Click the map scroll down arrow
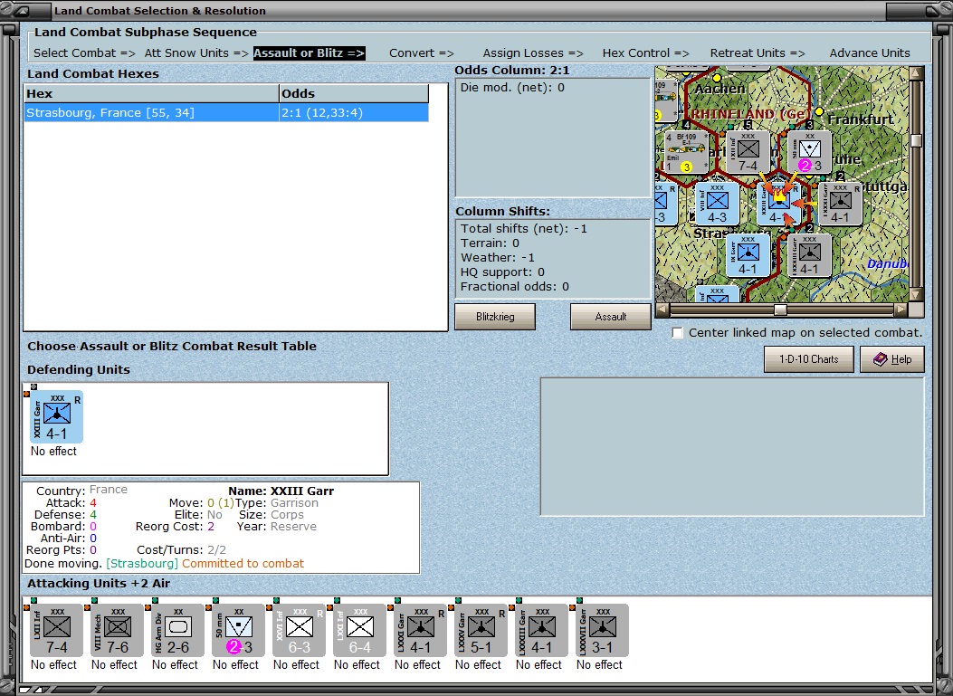The height and width of the screenshot is (696, 953). (x=916, y=295)
